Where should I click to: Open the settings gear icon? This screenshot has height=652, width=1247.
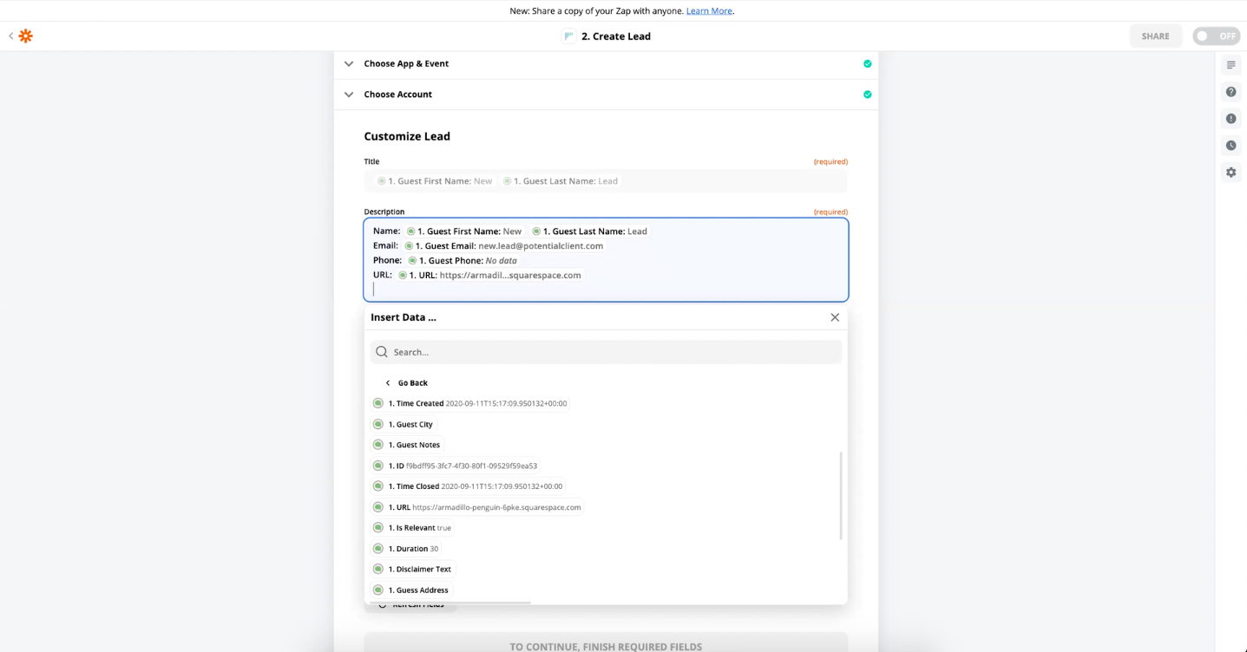1231,173
